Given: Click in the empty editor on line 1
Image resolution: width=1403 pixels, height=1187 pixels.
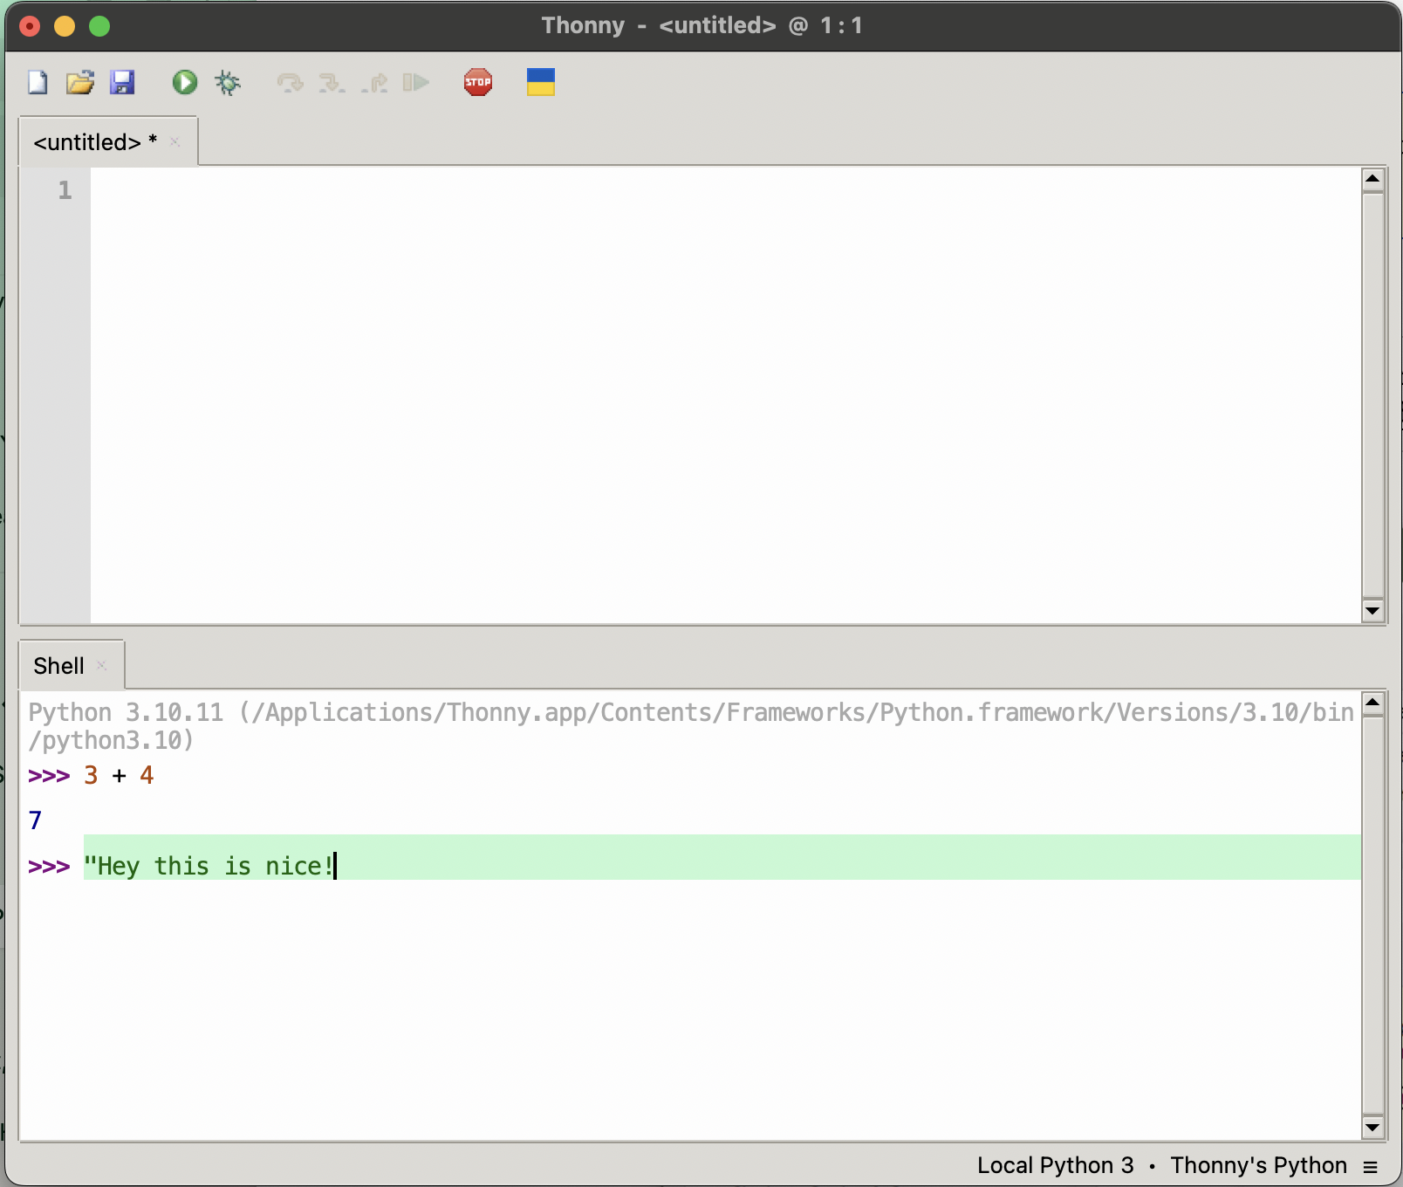Looking at the screenshot, I should [x=698, y=190].
